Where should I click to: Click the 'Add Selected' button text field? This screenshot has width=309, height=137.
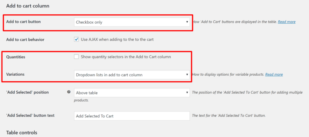coord(132,116)
